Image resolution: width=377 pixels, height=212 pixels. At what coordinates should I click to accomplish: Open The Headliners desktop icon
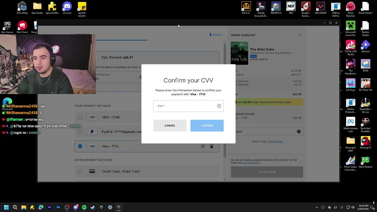350,67
